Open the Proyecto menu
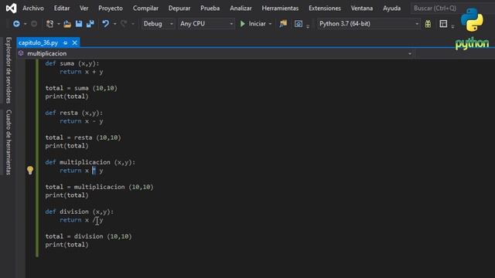This screenshot has width=495, height=278. click(111, 8)
